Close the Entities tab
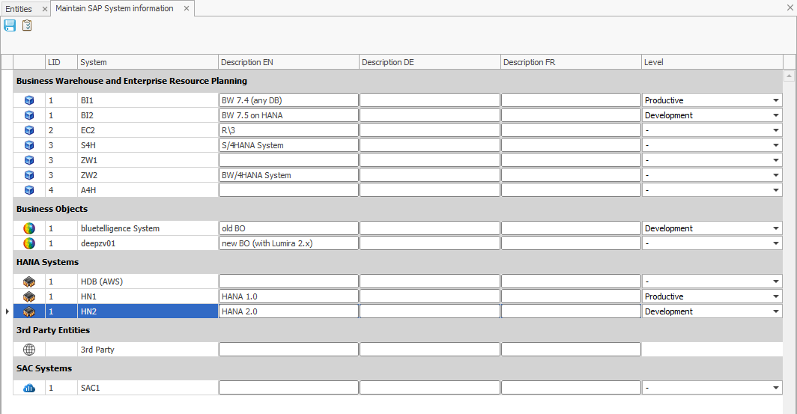The image size is (797, 414). 44,9
